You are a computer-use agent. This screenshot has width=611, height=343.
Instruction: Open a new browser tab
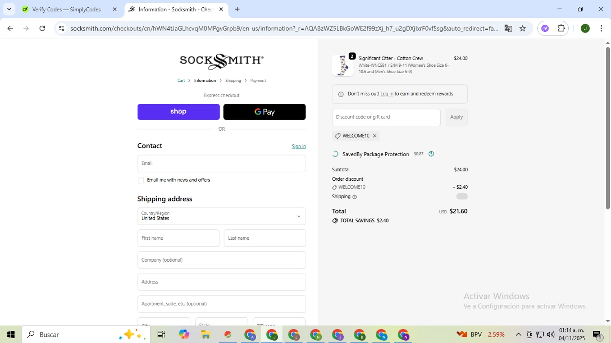click(x=237, y=9)
